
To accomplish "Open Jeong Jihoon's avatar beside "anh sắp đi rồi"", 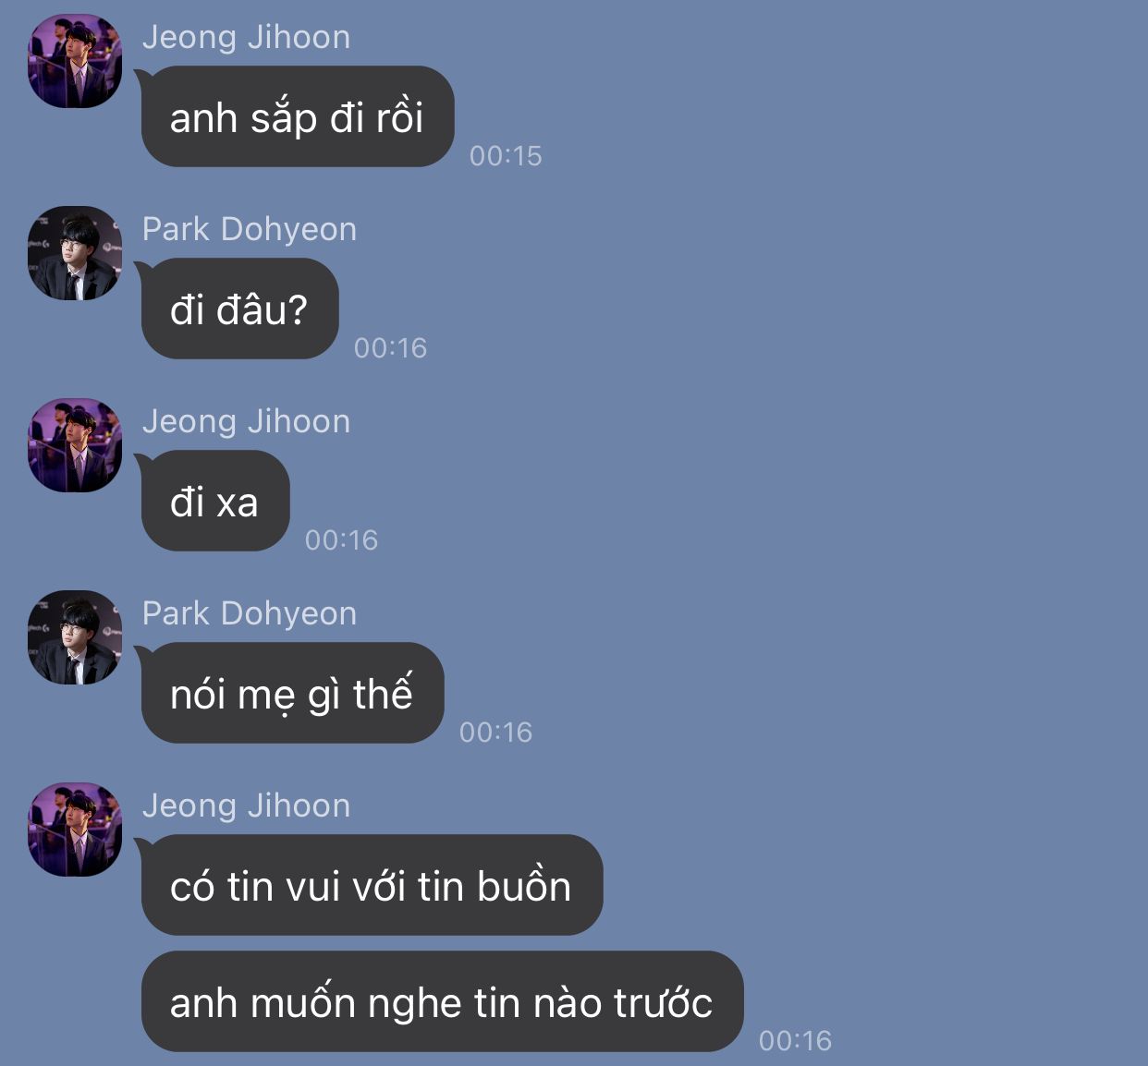I will point(75,61).
